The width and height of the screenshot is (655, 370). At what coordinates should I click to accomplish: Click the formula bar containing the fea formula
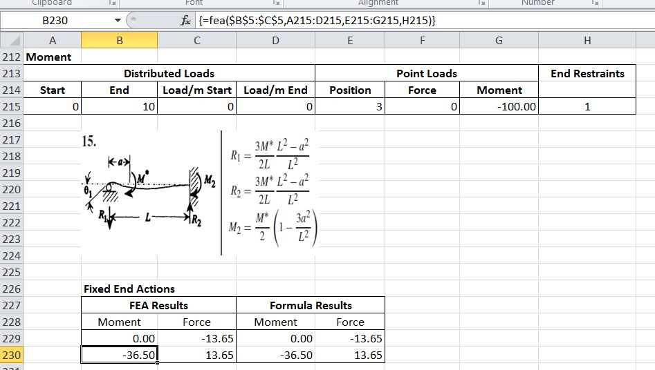point(415,21)
